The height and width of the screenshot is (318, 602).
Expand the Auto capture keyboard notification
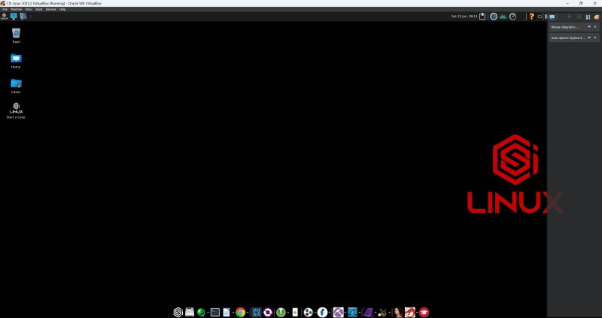coord(589,38)
